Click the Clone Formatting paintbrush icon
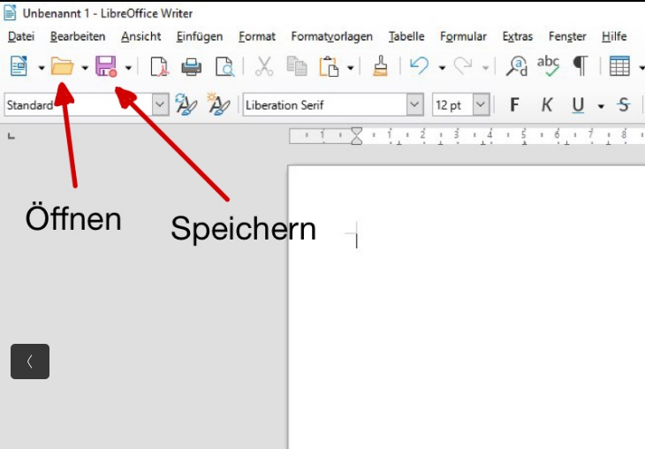Screen dimensions: 645x449 click(380, 66)
